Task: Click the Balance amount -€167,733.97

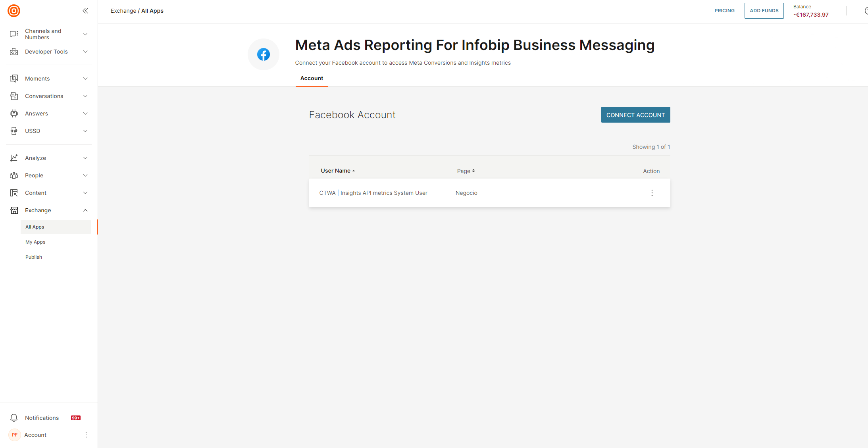Action: click(x=811, y=15)
